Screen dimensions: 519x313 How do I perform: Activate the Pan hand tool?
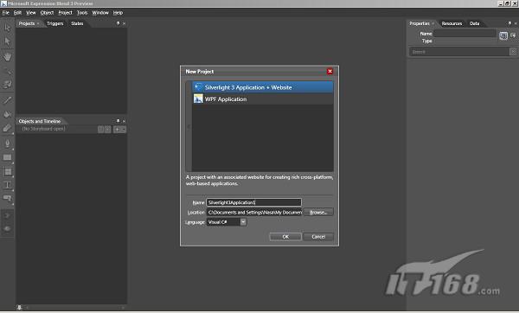click(7, 56)
